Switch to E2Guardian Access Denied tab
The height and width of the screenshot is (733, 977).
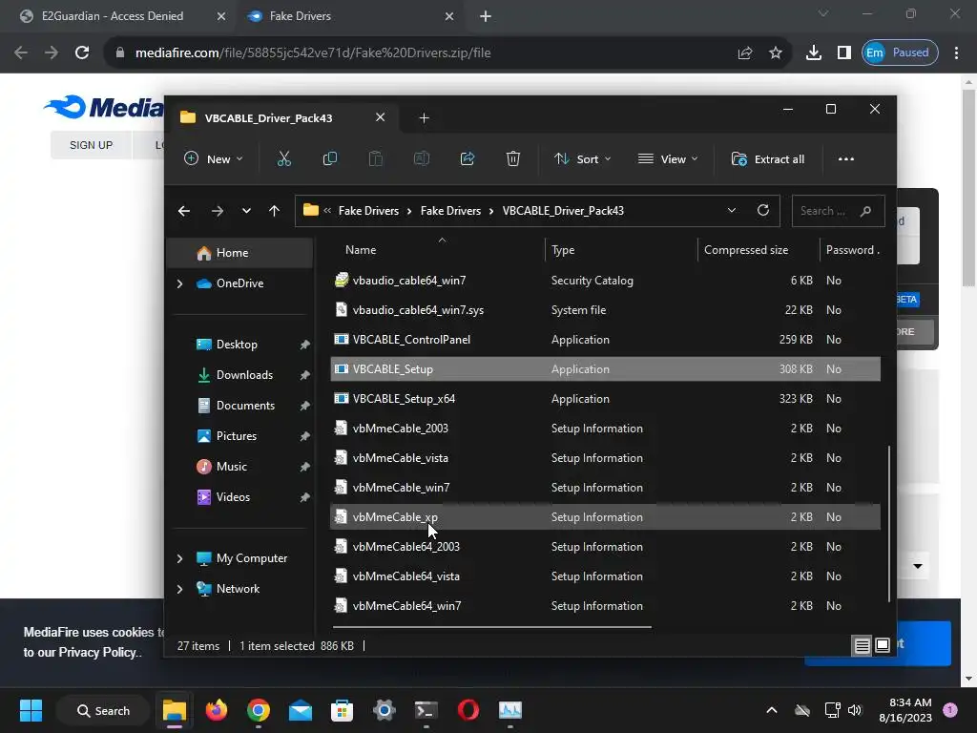tap(113, 16)
